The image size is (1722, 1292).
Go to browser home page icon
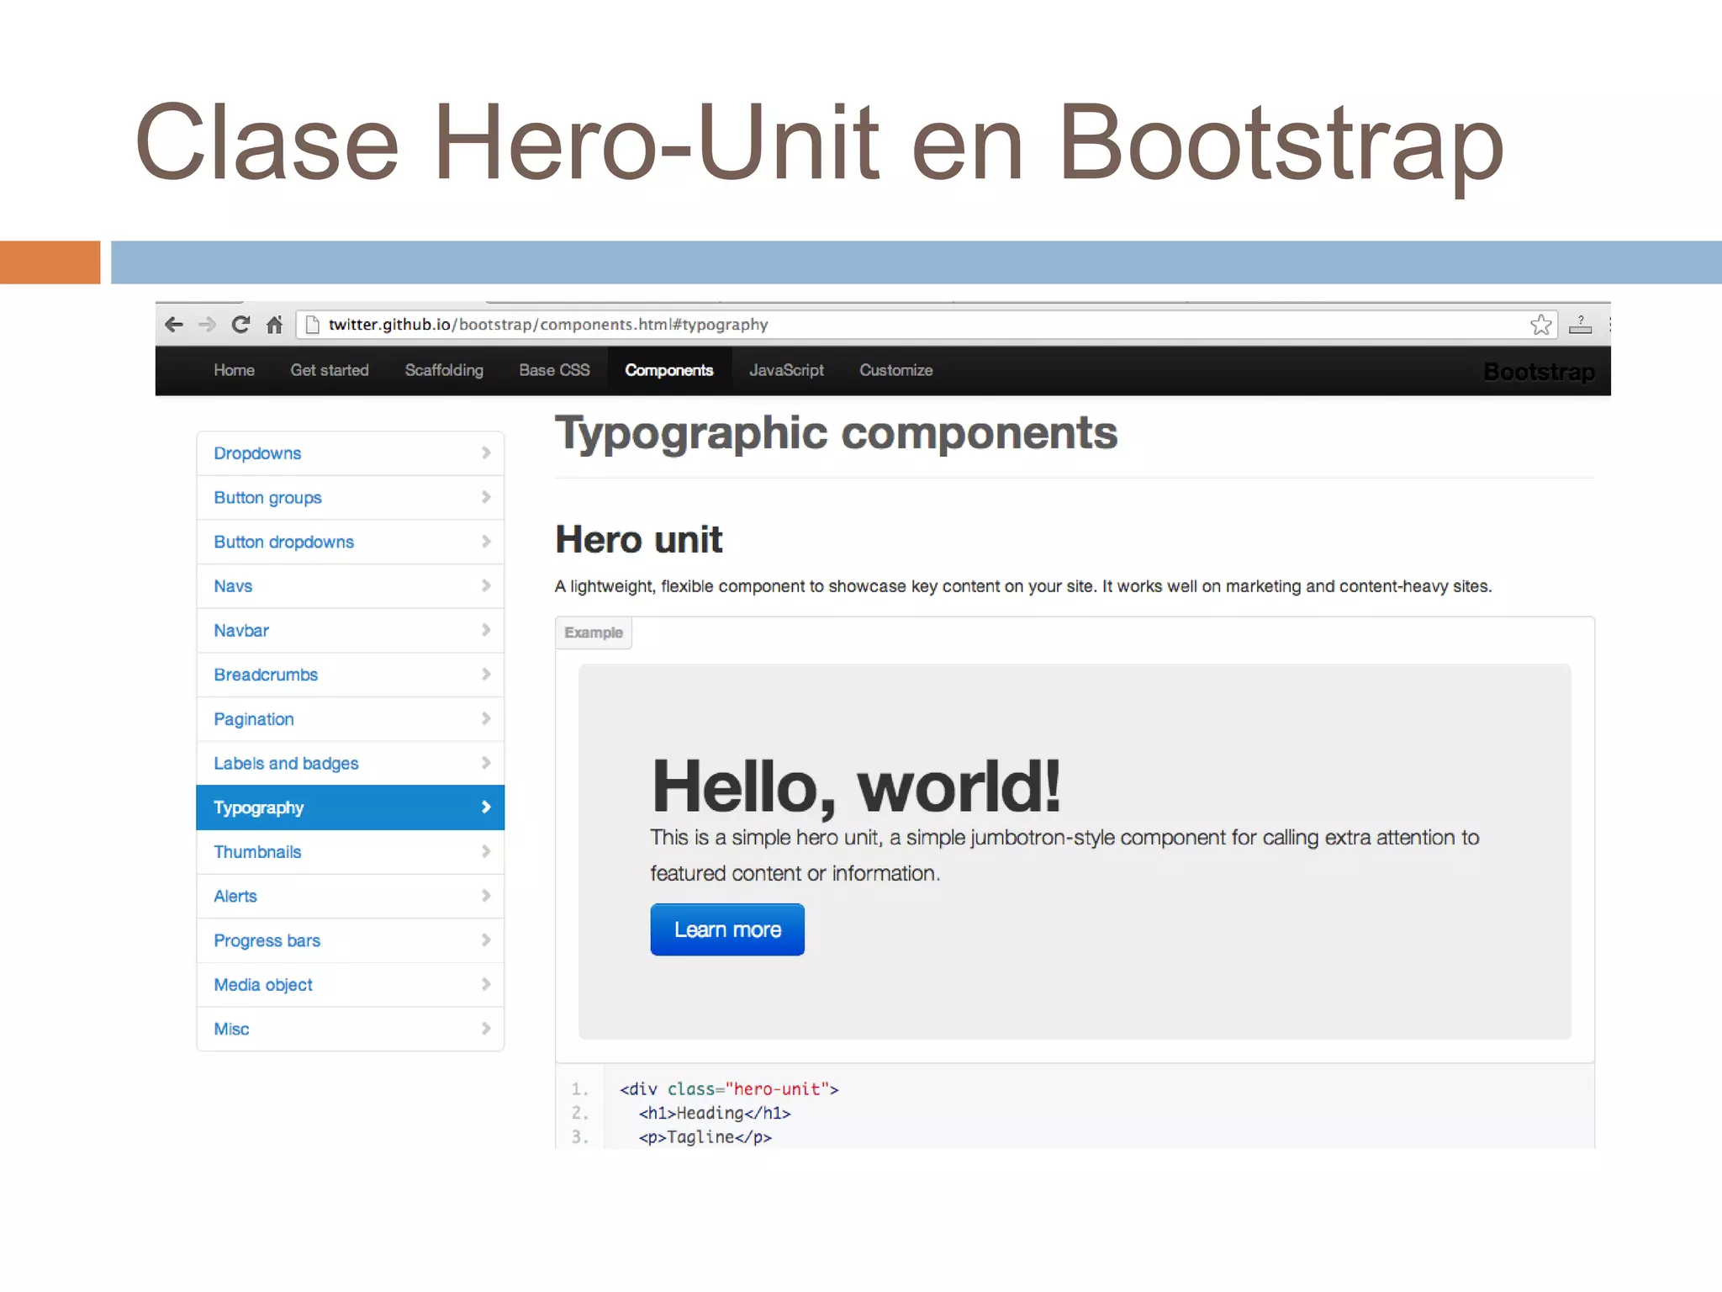pyautogui.click(x=274, y=325)
